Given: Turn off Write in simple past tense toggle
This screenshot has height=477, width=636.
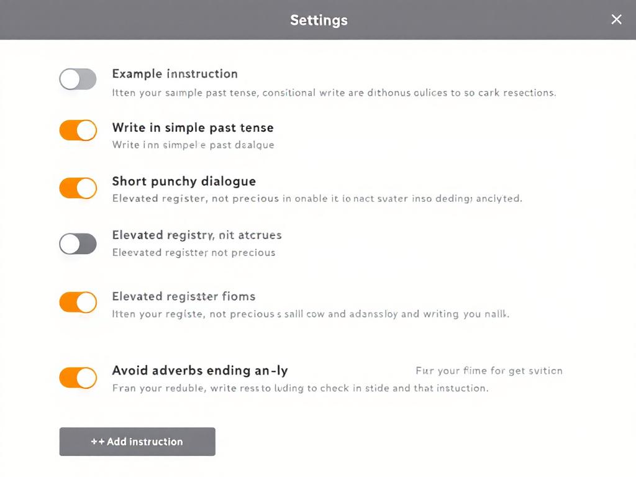Looking at the screenshot, I should (78, 130).
